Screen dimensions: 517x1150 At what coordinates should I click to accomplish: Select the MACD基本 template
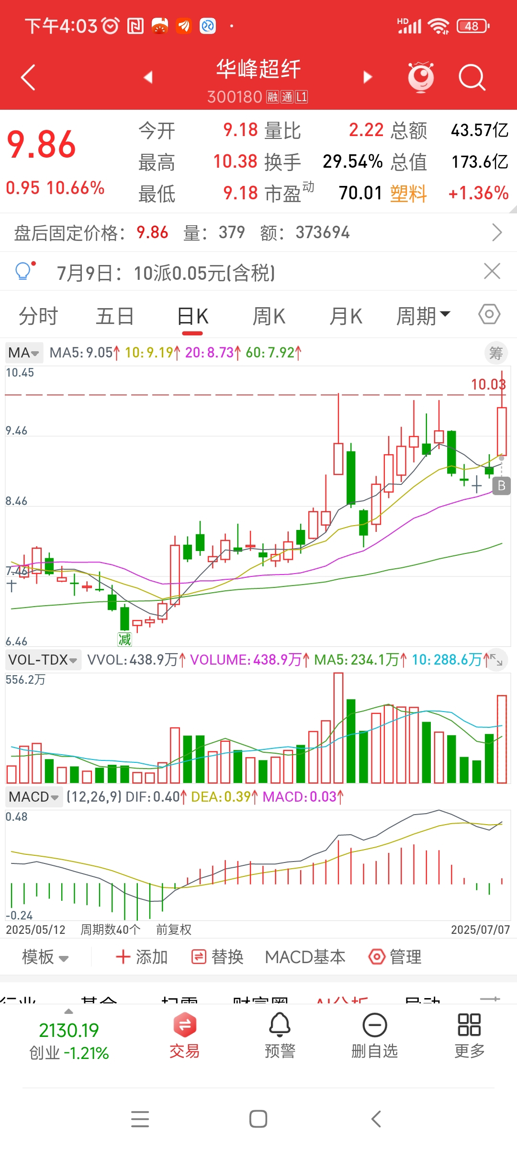pyautogui.click(x=305, y=957)
